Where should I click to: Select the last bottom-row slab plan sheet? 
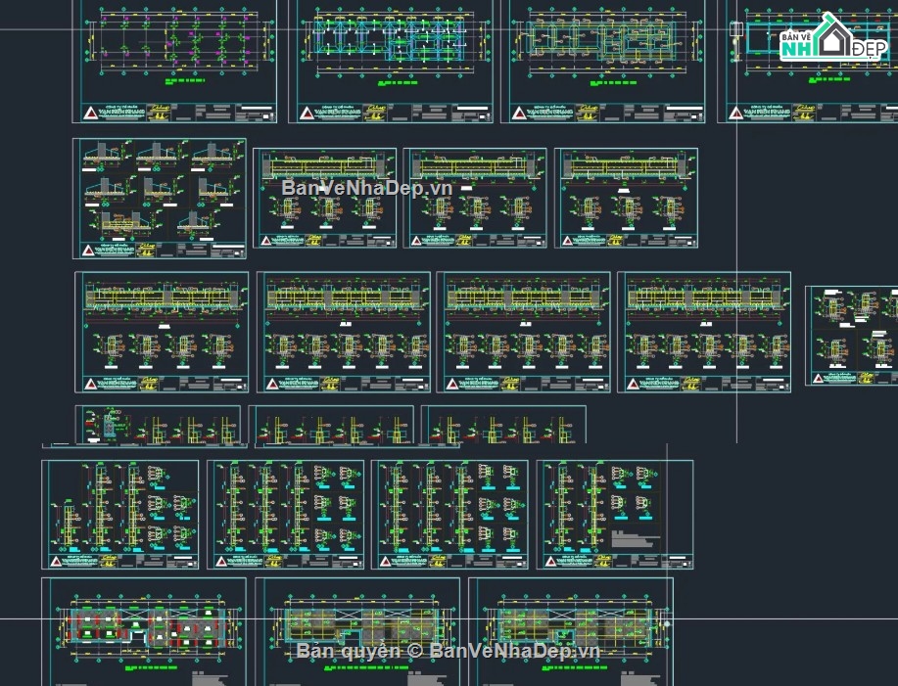click(x=571, y=631)
